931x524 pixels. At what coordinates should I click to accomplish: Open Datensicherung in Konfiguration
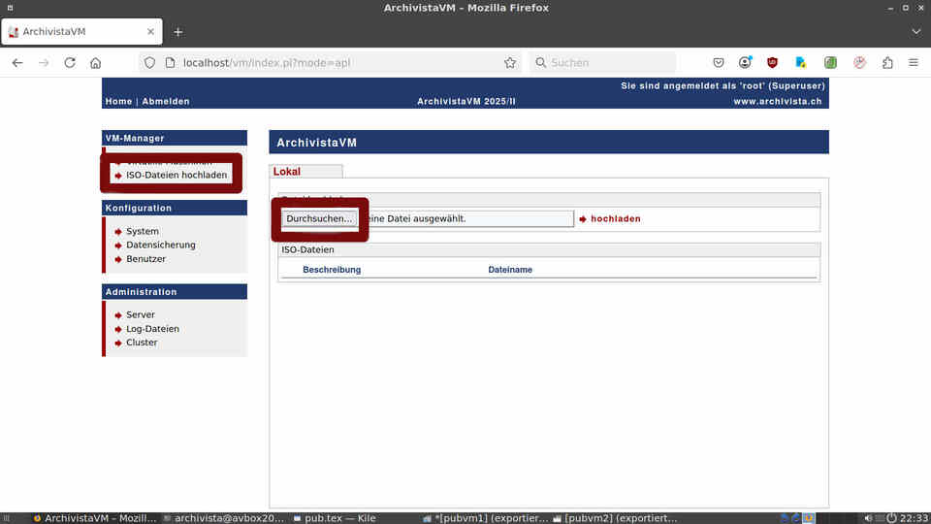coord(161,245)
